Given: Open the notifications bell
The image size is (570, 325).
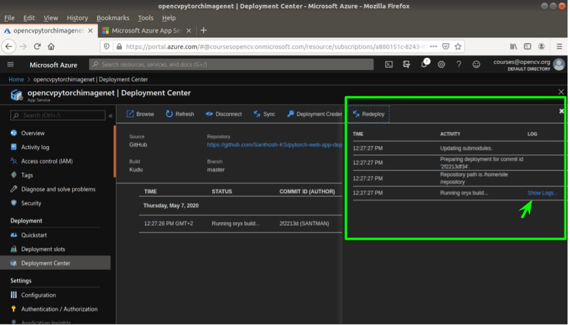Looking at the screenshot, I should (424, 64).
